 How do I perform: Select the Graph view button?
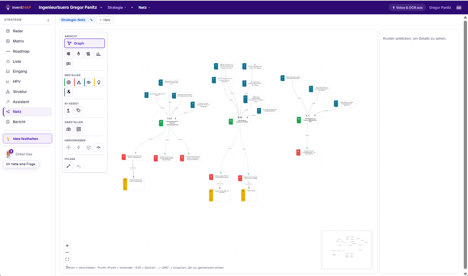(x=85, y=43)
